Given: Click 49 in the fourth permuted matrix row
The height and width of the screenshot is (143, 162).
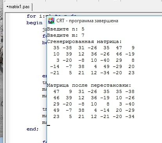Looking at the screenshot, I should coord(56,110).
